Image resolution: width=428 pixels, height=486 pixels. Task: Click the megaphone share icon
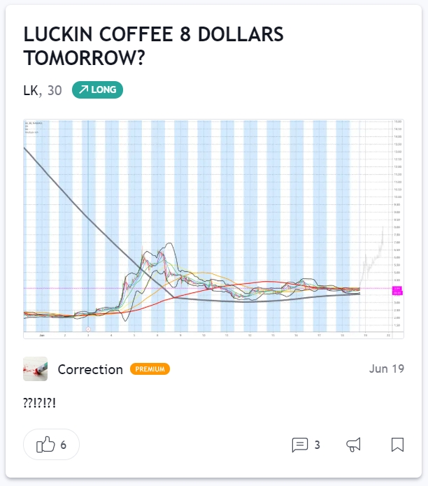[x=355, y=445]
